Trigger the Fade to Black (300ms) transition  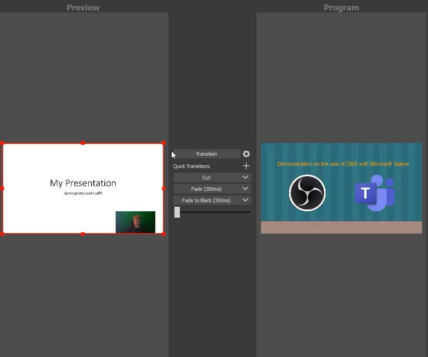coord(206,200)
